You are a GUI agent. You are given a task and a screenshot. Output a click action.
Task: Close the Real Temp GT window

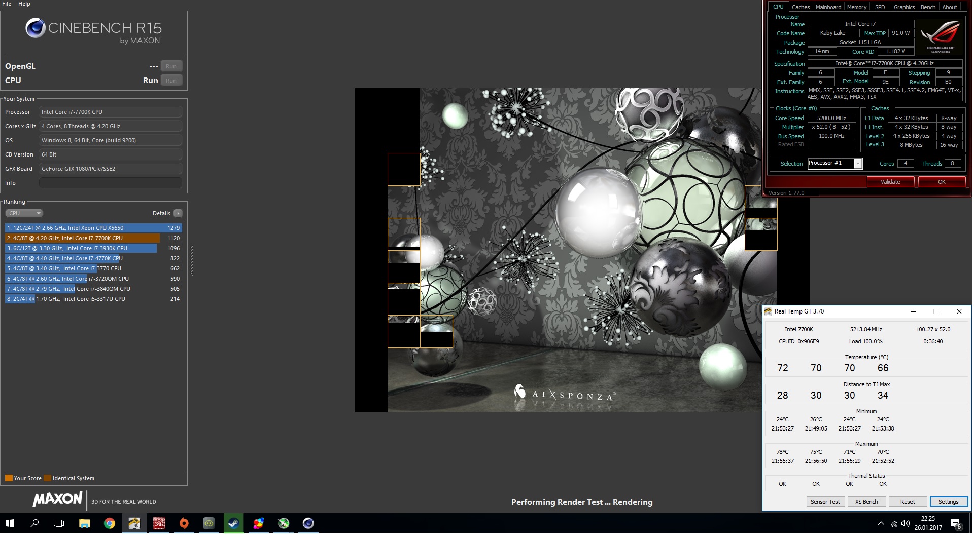pos(959,311)
